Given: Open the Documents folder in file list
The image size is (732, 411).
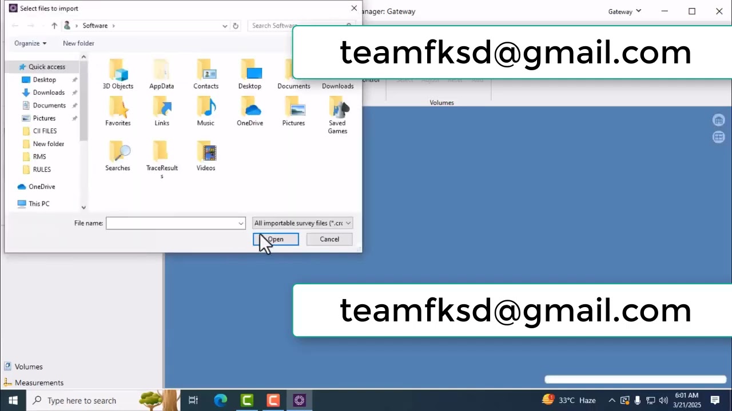Looking at the screenshot, I should pos(293,74).
